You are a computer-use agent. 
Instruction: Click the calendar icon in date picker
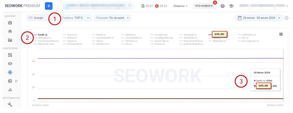(x=239, y=18)
